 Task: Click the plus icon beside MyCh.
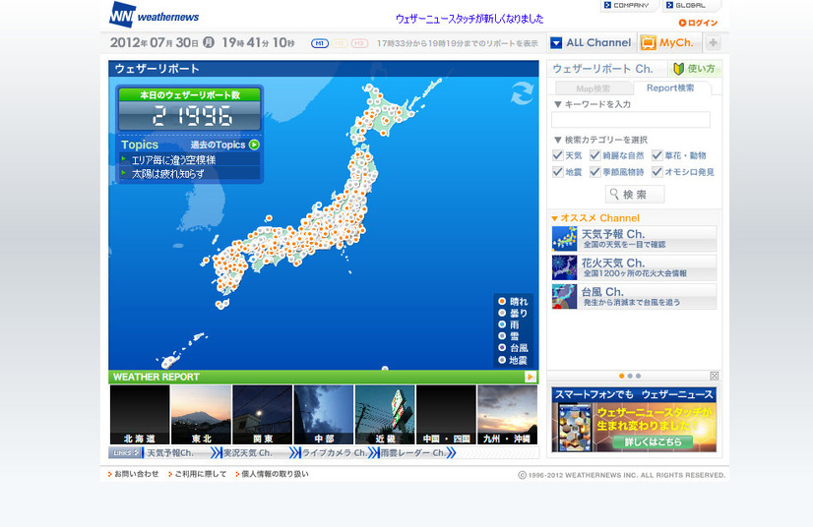[713, 42]
